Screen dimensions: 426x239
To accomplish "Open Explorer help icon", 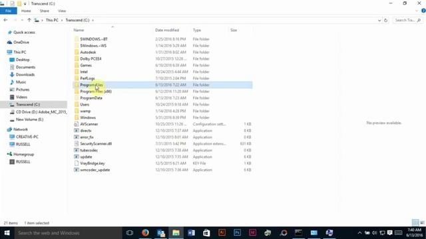I will coord(423,11).
